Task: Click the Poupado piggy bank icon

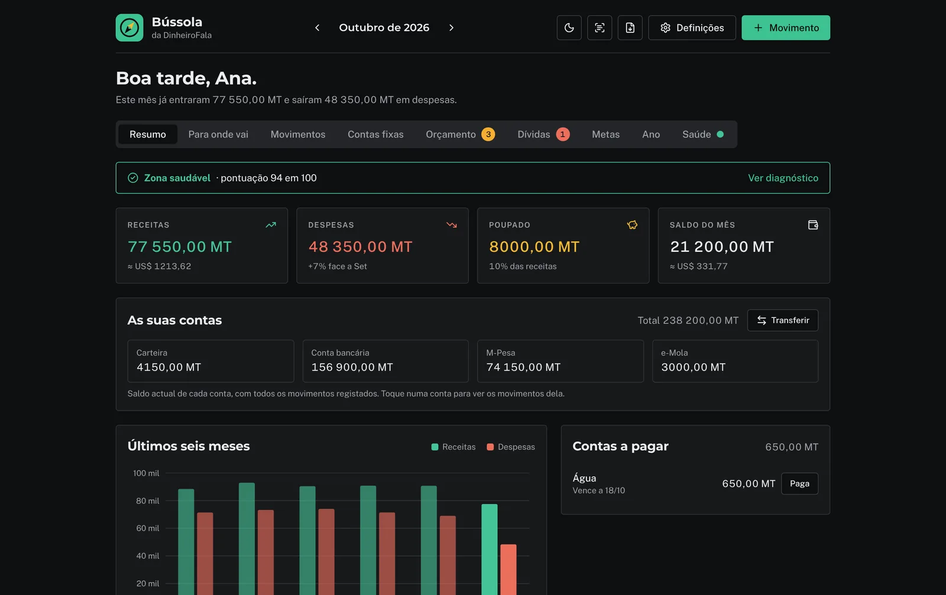Action: pos(632,225)
